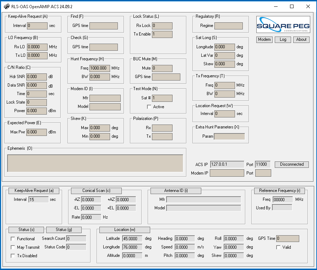Send the Keep-Alive Request (a) button
The width and height of the screenshot is (317, 270).
pyautogui.click(x=34, y=191)
